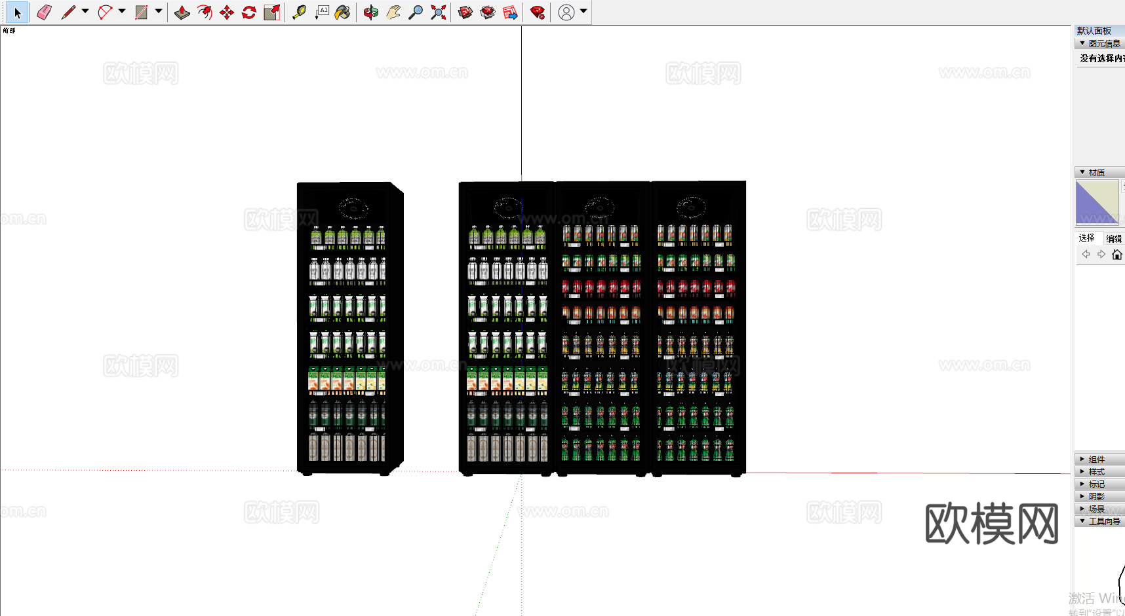Open the materials home icon
Image resolution: width=1125 pixels, height=616 pixels.
pos(1117,255)
